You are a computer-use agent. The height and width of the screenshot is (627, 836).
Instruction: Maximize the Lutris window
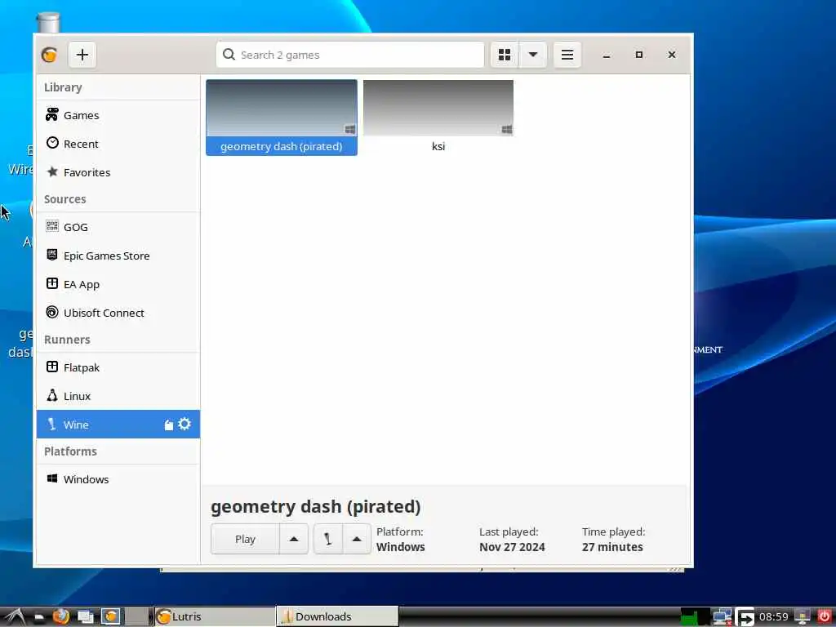click(x=638, y=55)
